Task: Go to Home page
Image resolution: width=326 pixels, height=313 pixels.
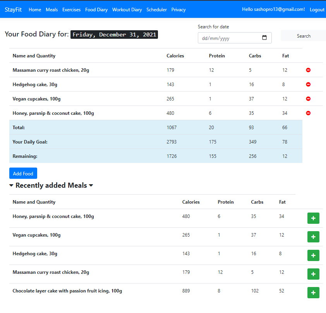Action: [x=35, y=10]
